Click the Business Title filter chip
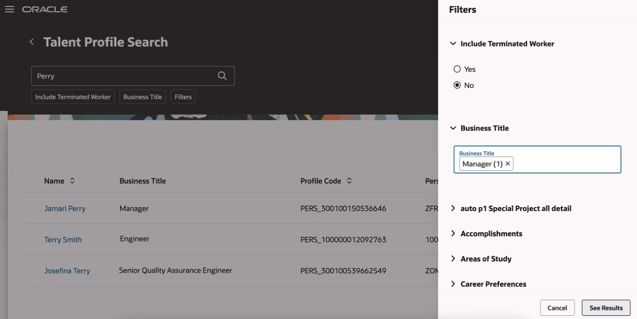Image resolution: width=637 pixels, height=319 pixels. pos(143,97)
